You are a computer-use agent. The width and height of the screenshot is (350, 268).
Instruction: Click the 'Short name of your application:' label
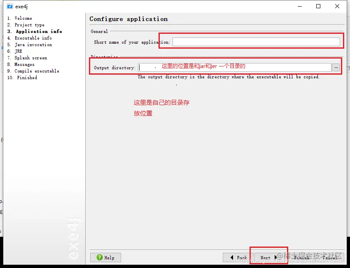132,42
